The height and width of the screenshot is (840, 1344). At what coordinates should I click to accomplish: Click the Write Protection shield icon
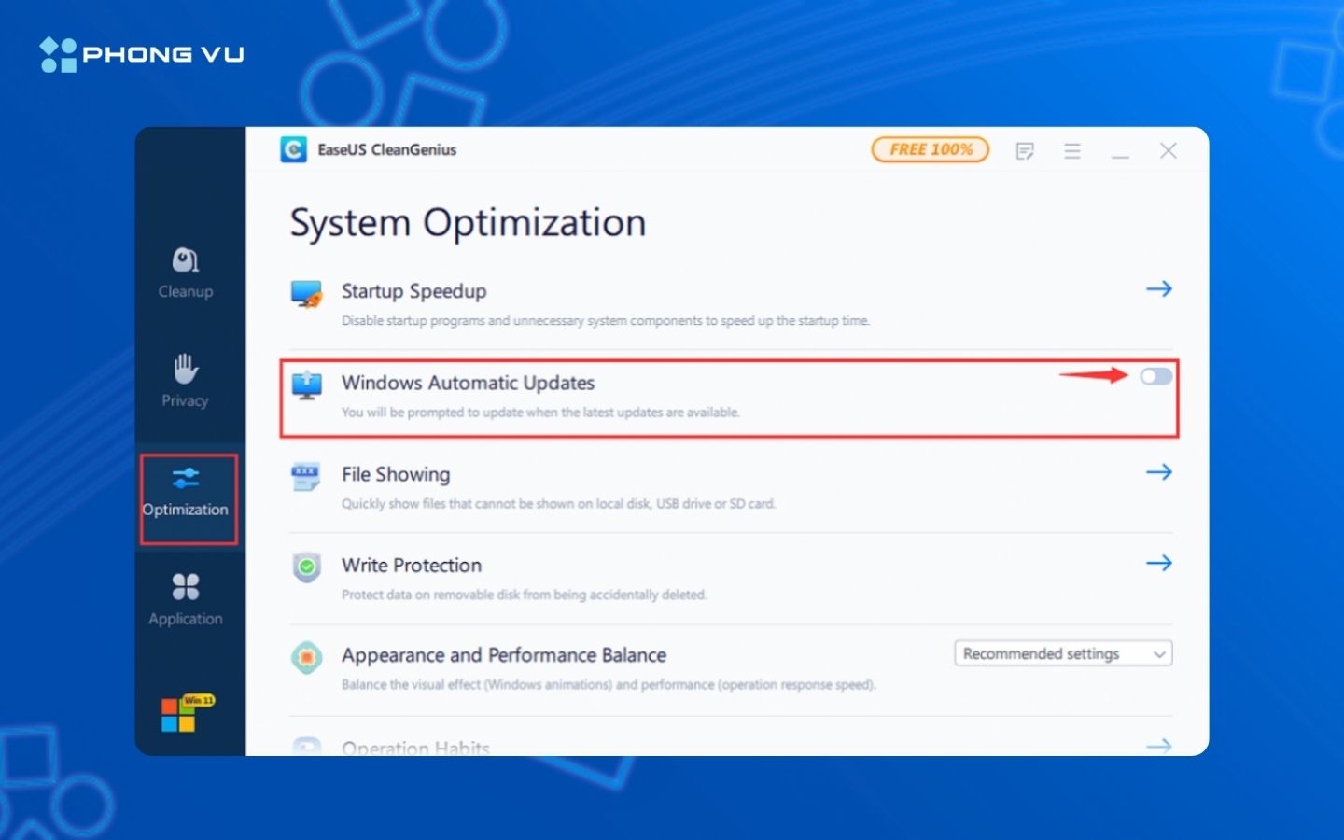306,567
